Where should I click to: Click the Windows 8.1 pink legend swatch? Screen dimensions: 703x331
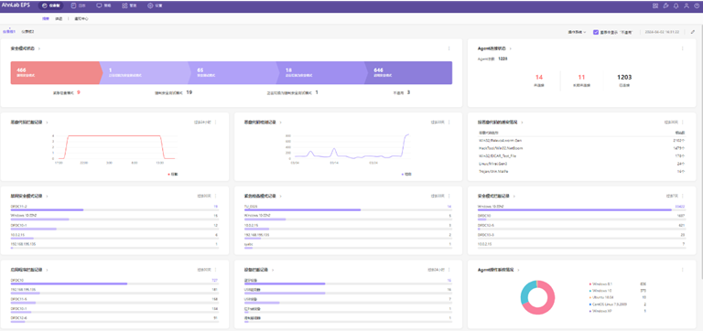coord(590,284)
